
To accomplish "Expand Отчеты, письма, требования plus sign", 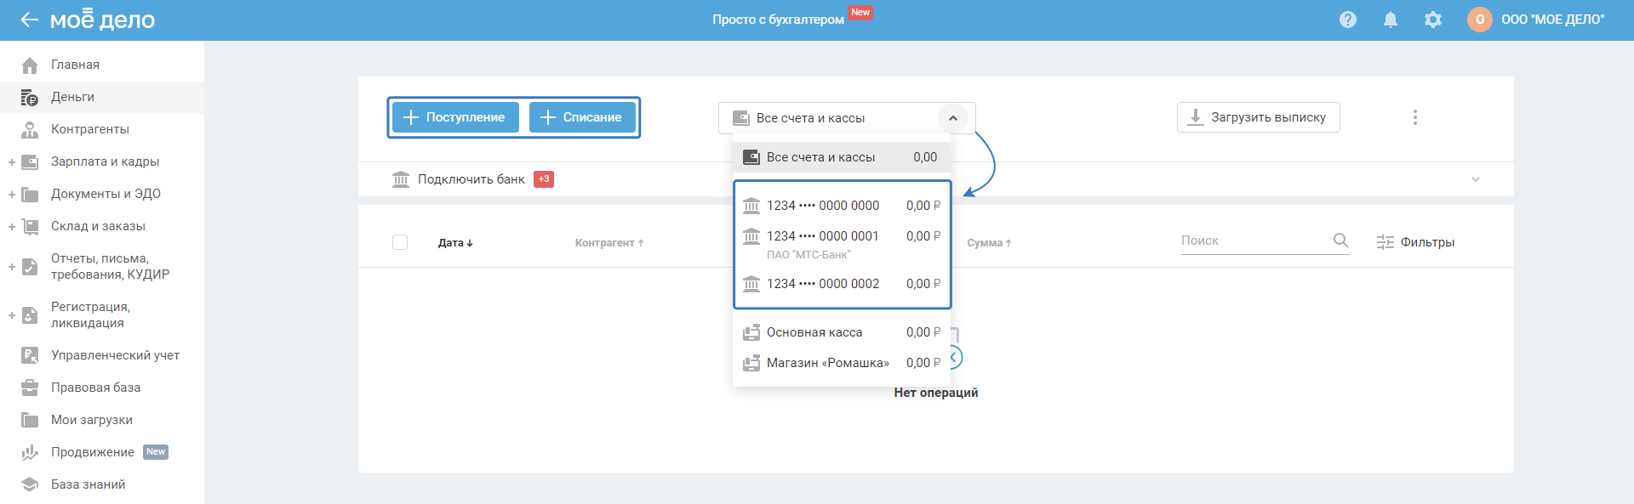I will tap(12, 266).
